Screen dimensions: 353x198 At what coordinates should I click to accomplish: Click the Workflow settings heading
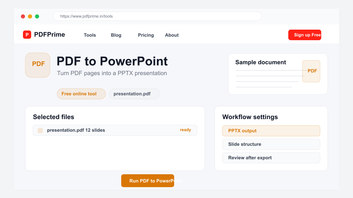[x=250, y=117]
